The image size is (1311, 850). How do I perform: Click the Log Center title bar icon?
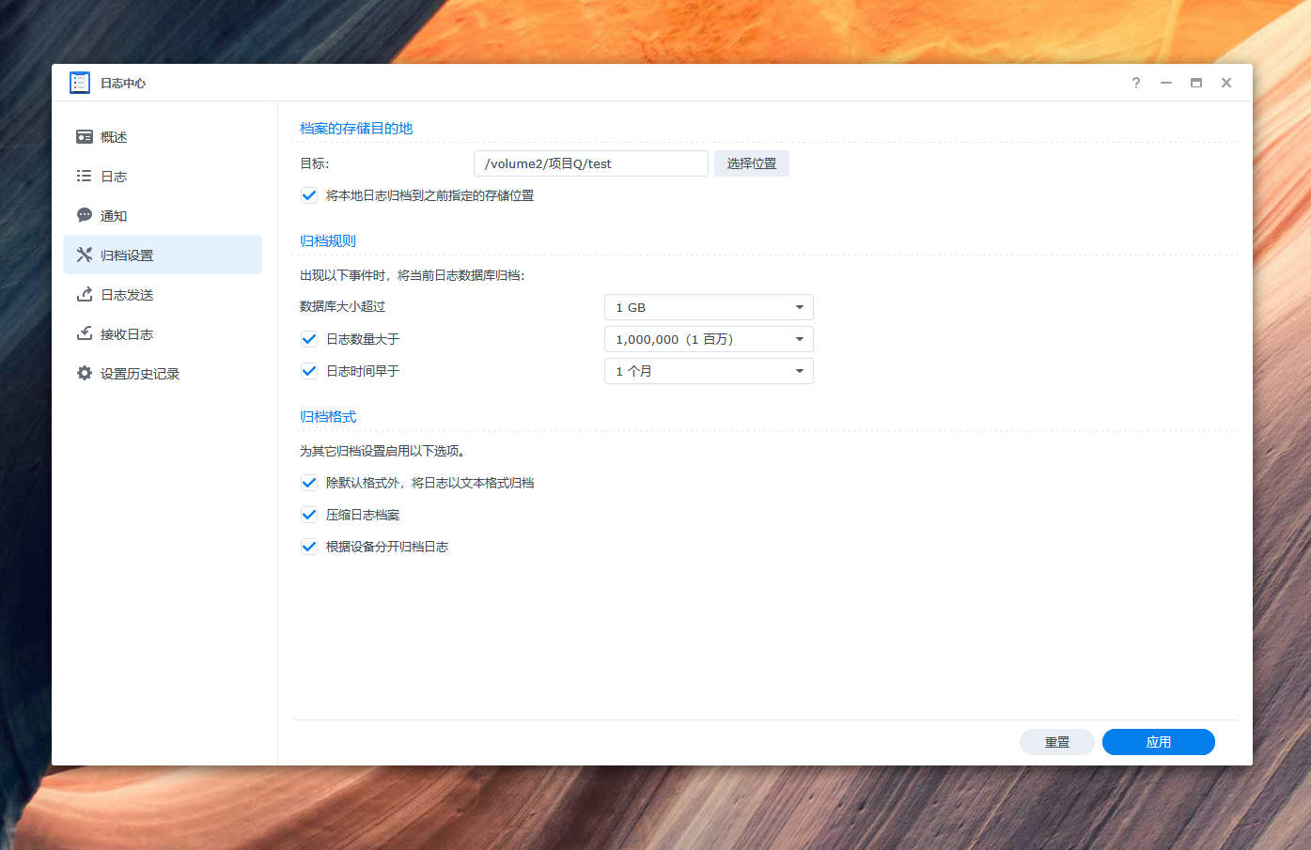tap(80, 82)
